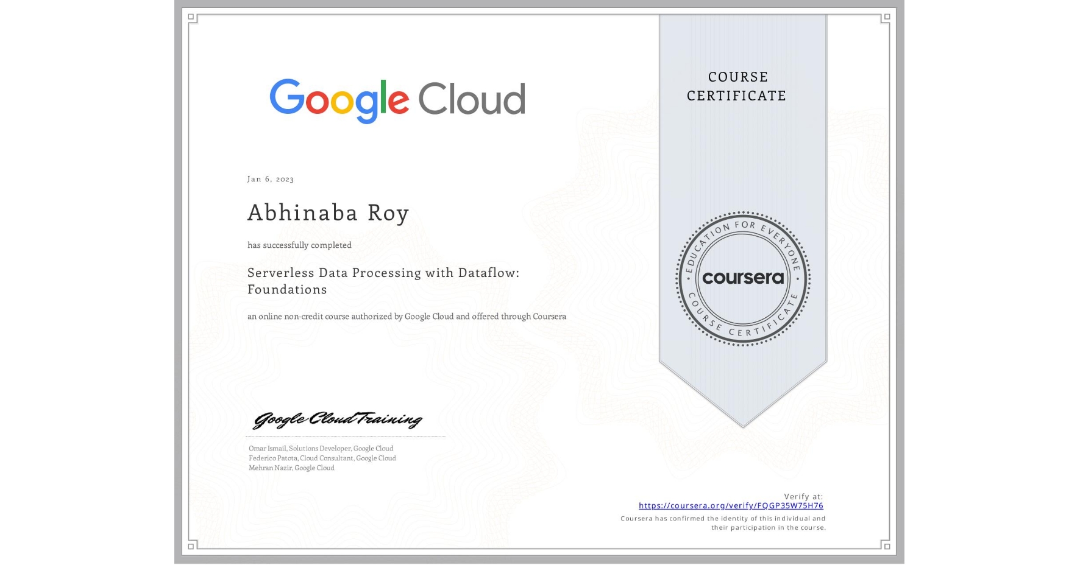Viewport: 1080px width, 565px height.
Task: Select the course title 'Serverless Data Processing with Dataflow'
Action: point(384,272)
